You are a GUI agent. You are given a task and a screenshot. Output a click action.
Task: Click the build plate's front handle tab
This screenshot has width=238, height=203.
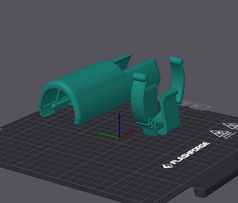(x=215, y=190)
